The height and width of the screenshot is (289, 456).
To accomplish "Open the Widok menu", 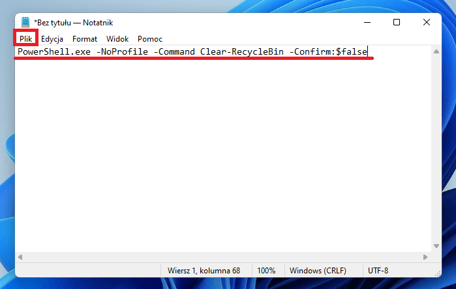I will point(117,38).
